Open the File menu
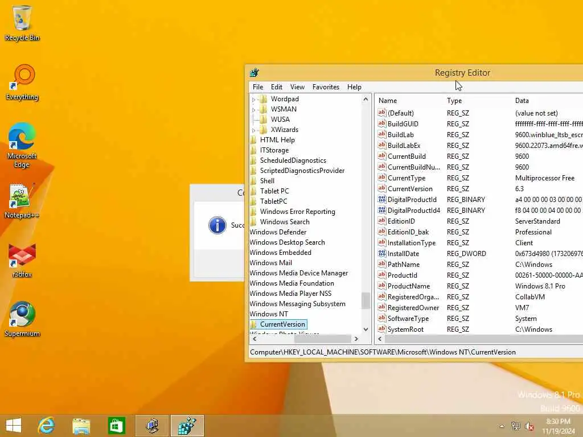Image resolution: width=583 pixels, height=437 pixels. (x=258, y=87)
